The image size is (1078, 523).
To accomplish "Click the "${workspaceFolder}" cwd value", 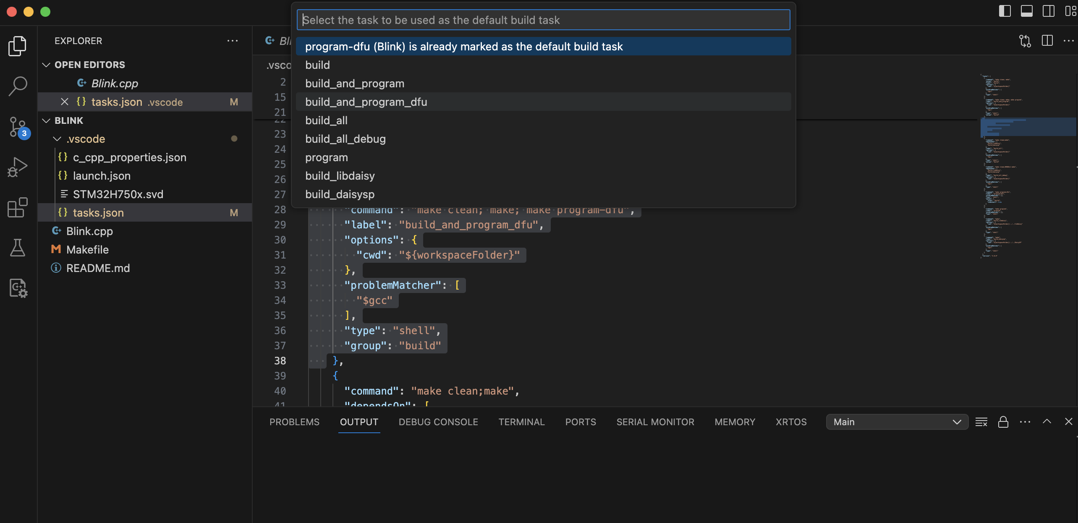I will (x=459, y=255).
